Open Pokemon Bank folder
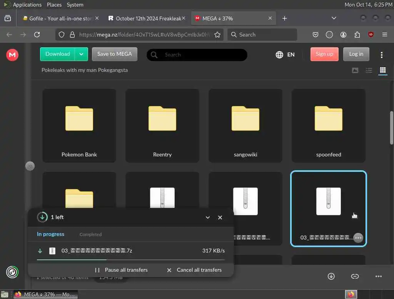 coord(79,126)
